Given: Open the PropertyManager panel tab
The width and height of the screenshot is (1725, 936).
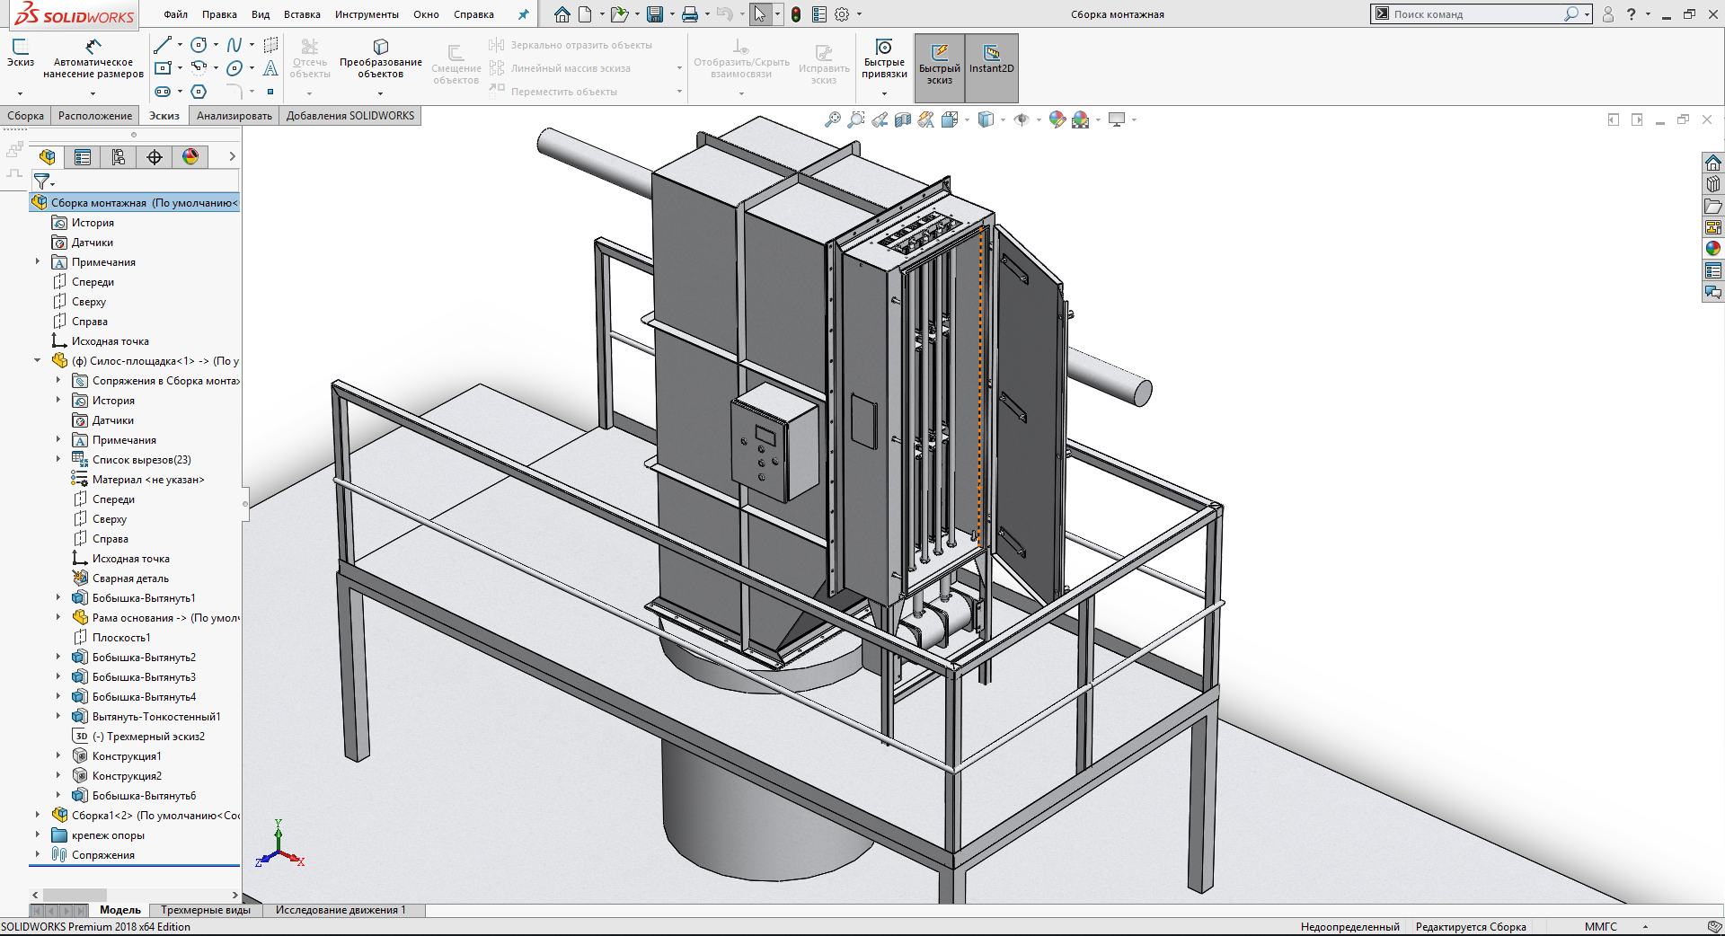Looking at the screenshot, I should pyautogui.click(x=83, y=157).
